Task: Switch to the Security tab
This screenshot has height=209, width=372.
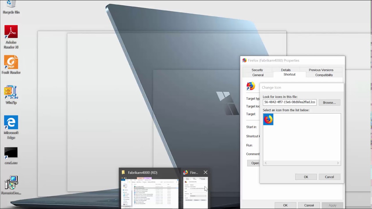Action: point(257,70)
